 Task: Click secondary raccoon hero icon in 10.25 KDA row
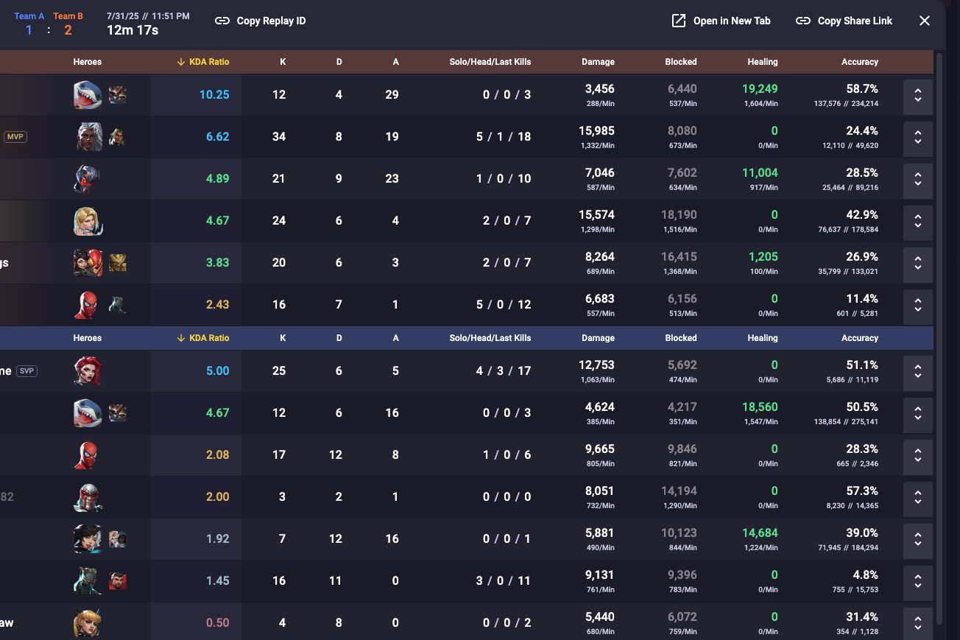pos(118,95)
